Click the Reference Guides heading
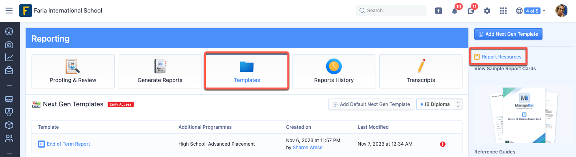 (495, 152)
